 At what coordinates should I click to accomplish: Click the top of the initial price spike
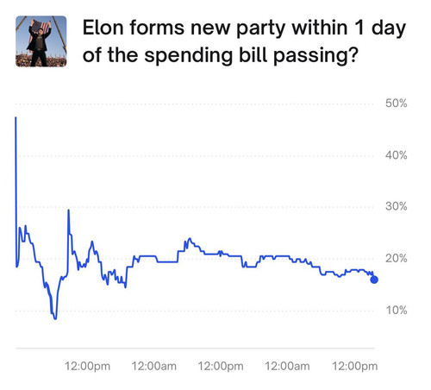click(16, 117)
